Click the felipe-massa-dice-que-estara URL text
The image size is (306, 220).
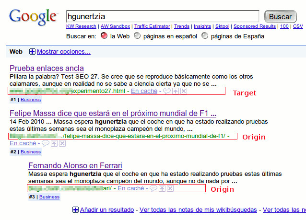click(x=143, y=136)
